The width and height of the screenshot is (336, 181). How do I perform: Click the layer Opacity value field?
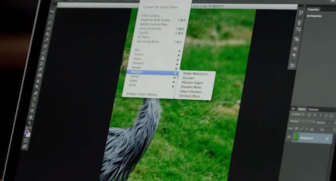tap(330, 123)
